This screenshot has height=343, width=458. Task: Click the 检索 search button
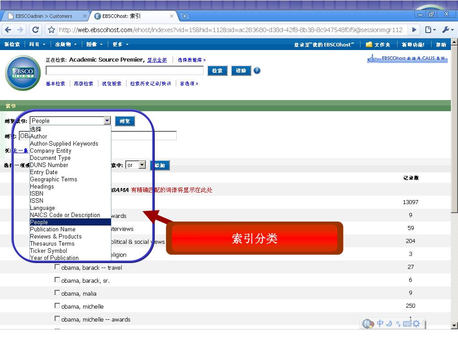point(217,71)
